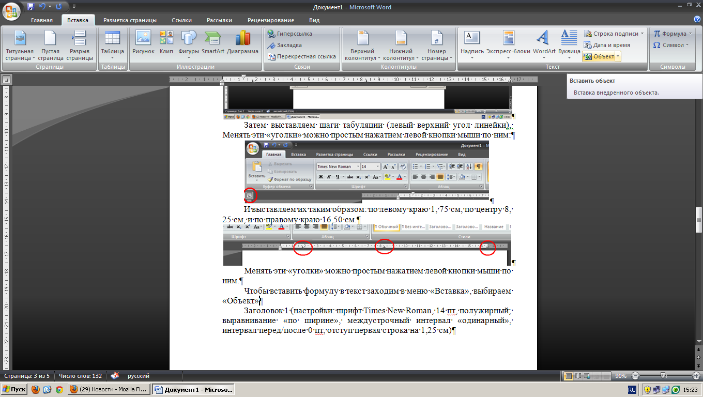Open the Рассылки ribbon tab
The image size is (703, 397).
[219, 20]
